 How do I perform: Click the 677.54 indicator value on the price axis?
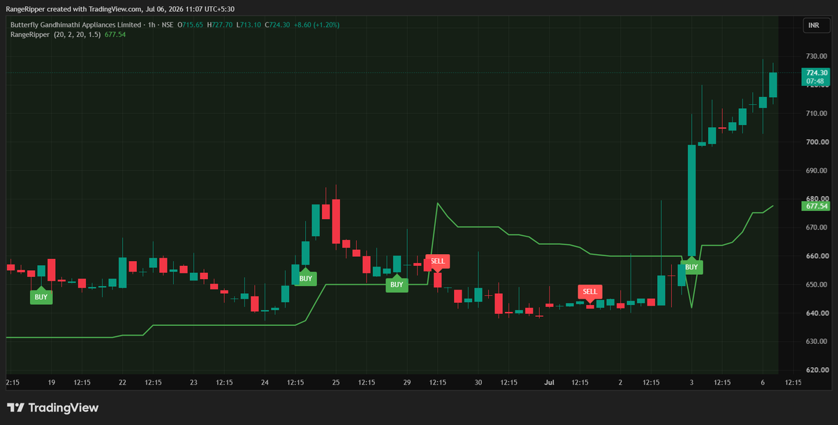[x=816, y=206]
